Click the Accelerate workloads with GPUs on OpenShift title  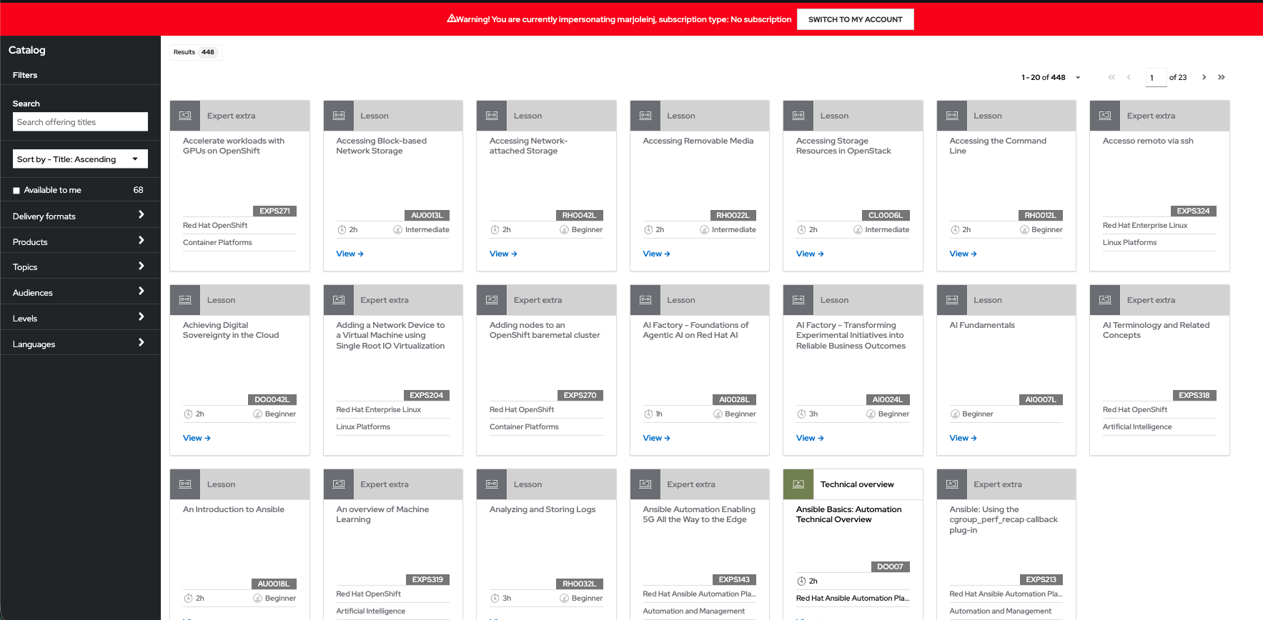tap(234, 146)
